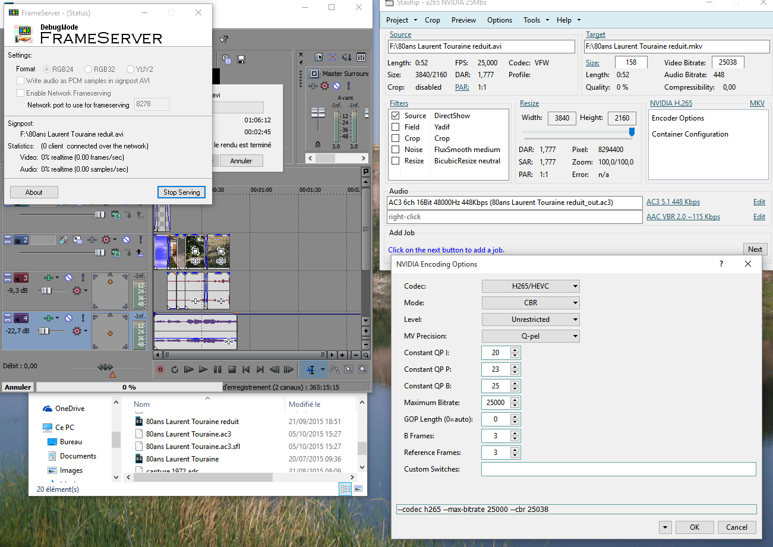The image size is (773, 547).
Task: Click Cancel in NVIDIA Encoding Options
Action: 737,527
